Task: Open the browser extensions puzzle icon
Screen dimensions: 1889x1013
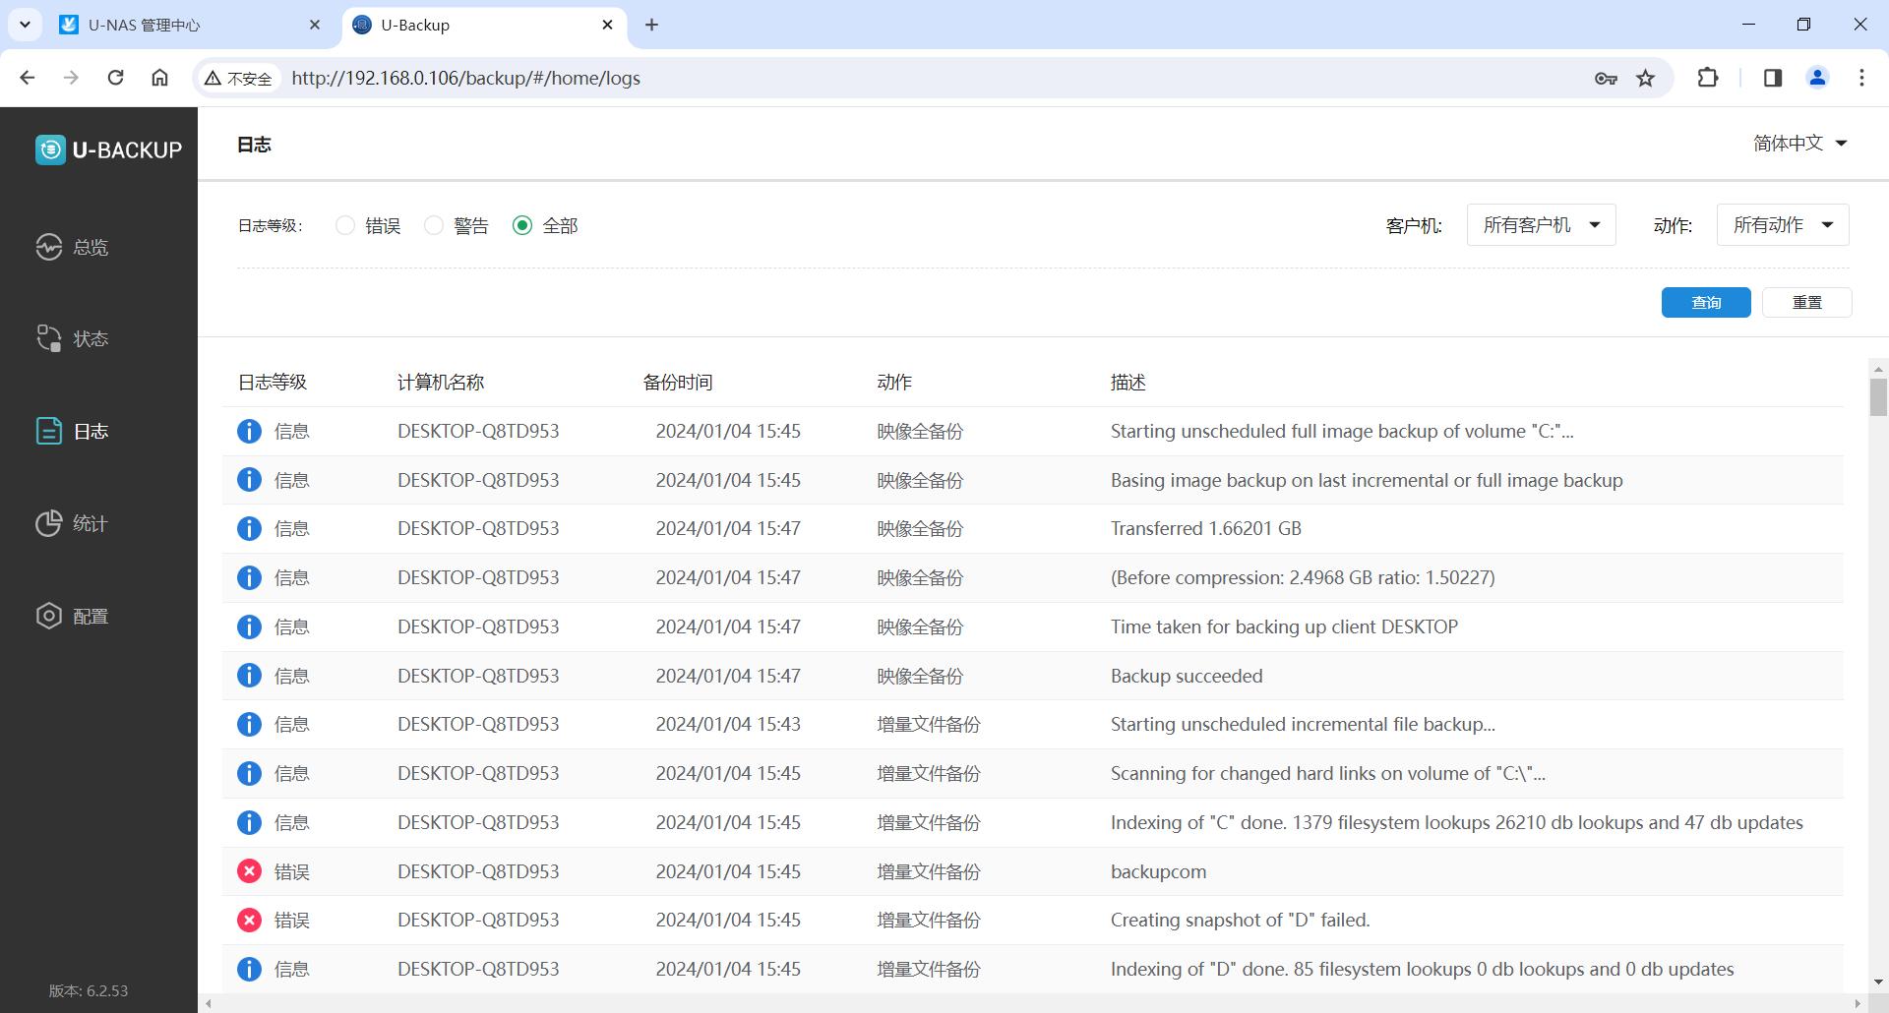Action: pyautogui.click(x=1708, y=78)
